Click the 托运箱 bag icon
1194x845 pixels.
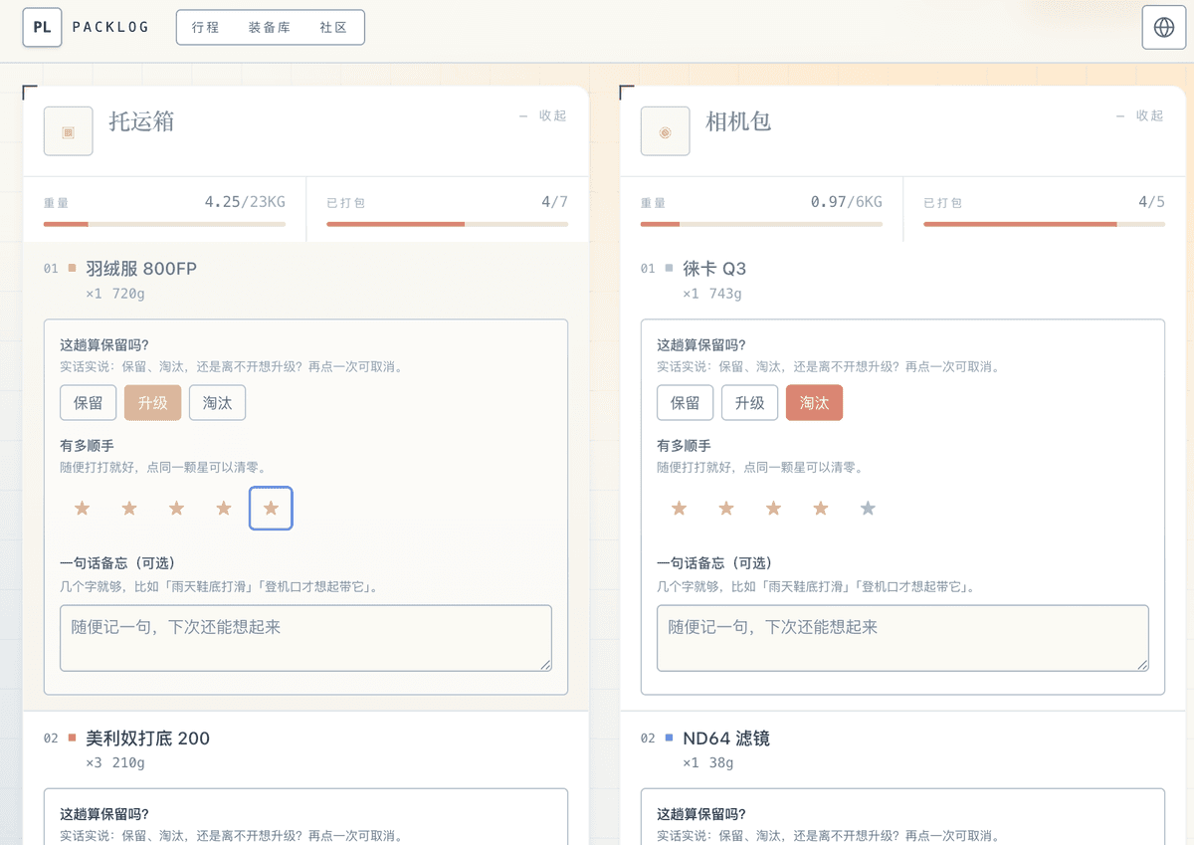tap(69, 131)
